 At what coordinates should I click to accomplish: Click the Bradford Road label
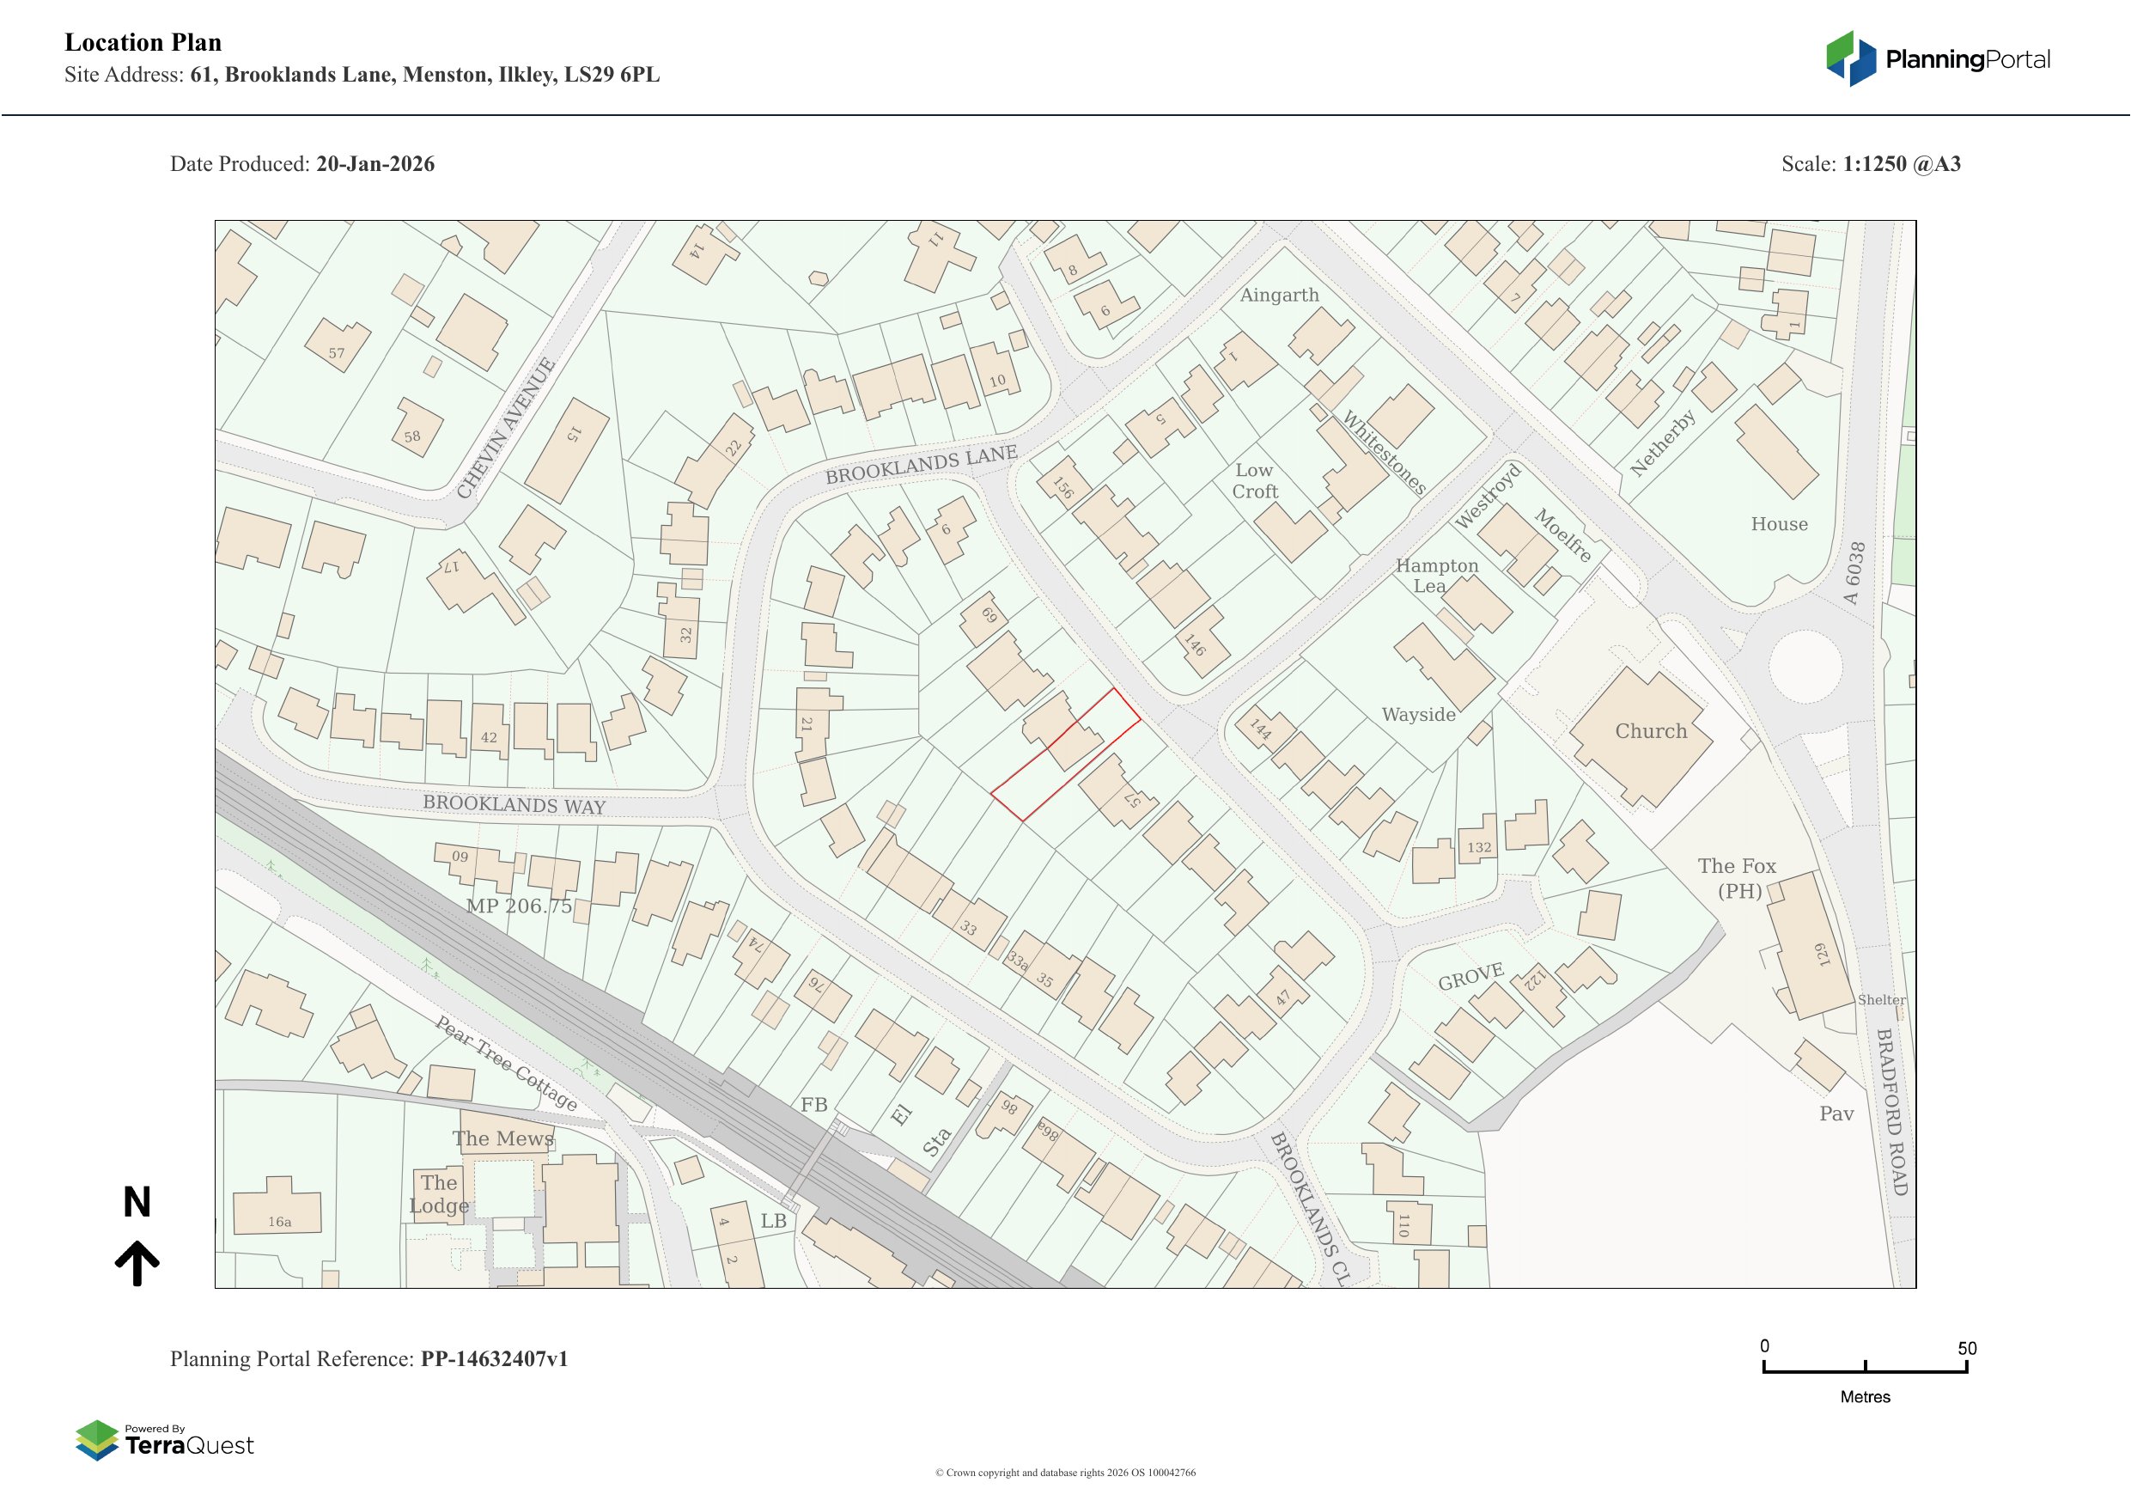[x=1891, y=1112]
